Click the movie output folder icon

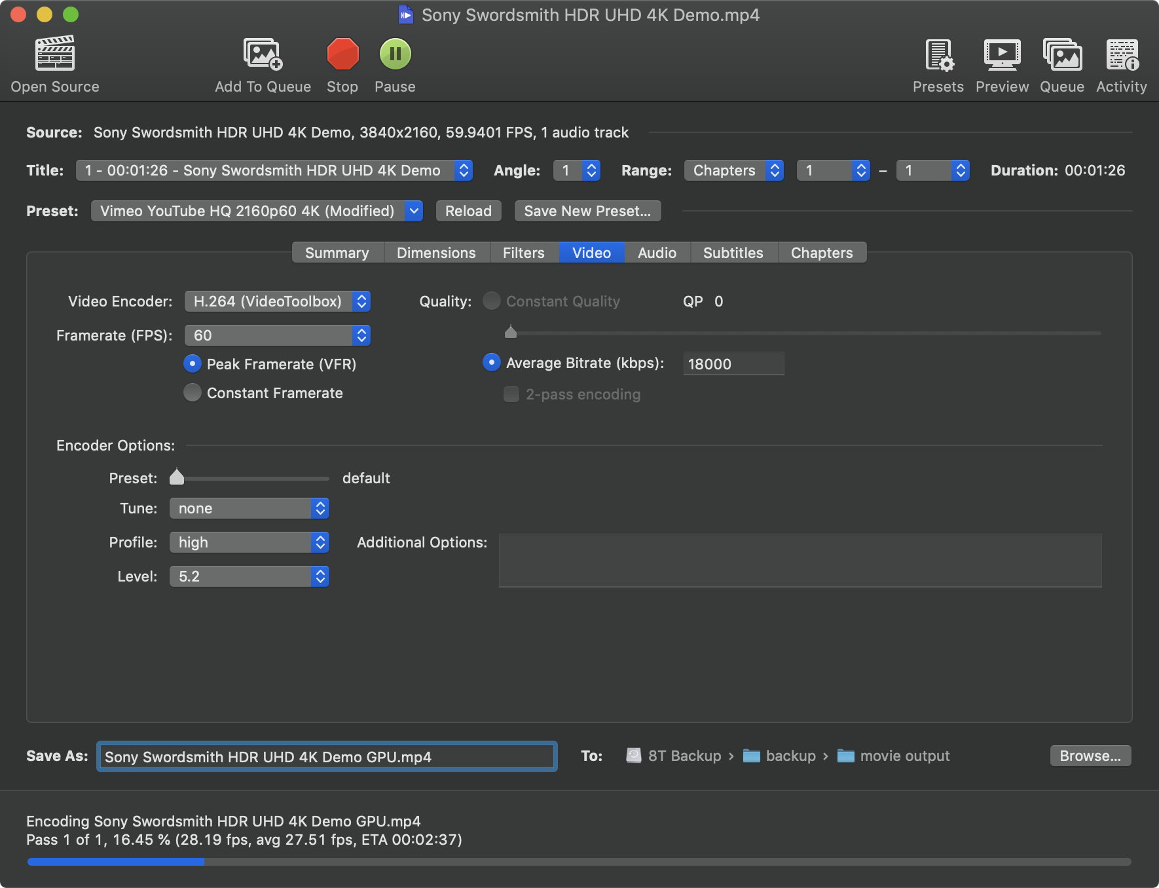coord(845,756)
